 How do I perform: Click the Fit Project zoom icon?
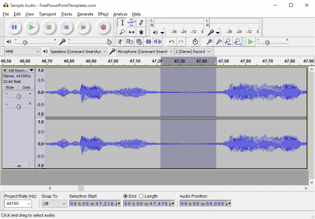click(x=237, y=42)
